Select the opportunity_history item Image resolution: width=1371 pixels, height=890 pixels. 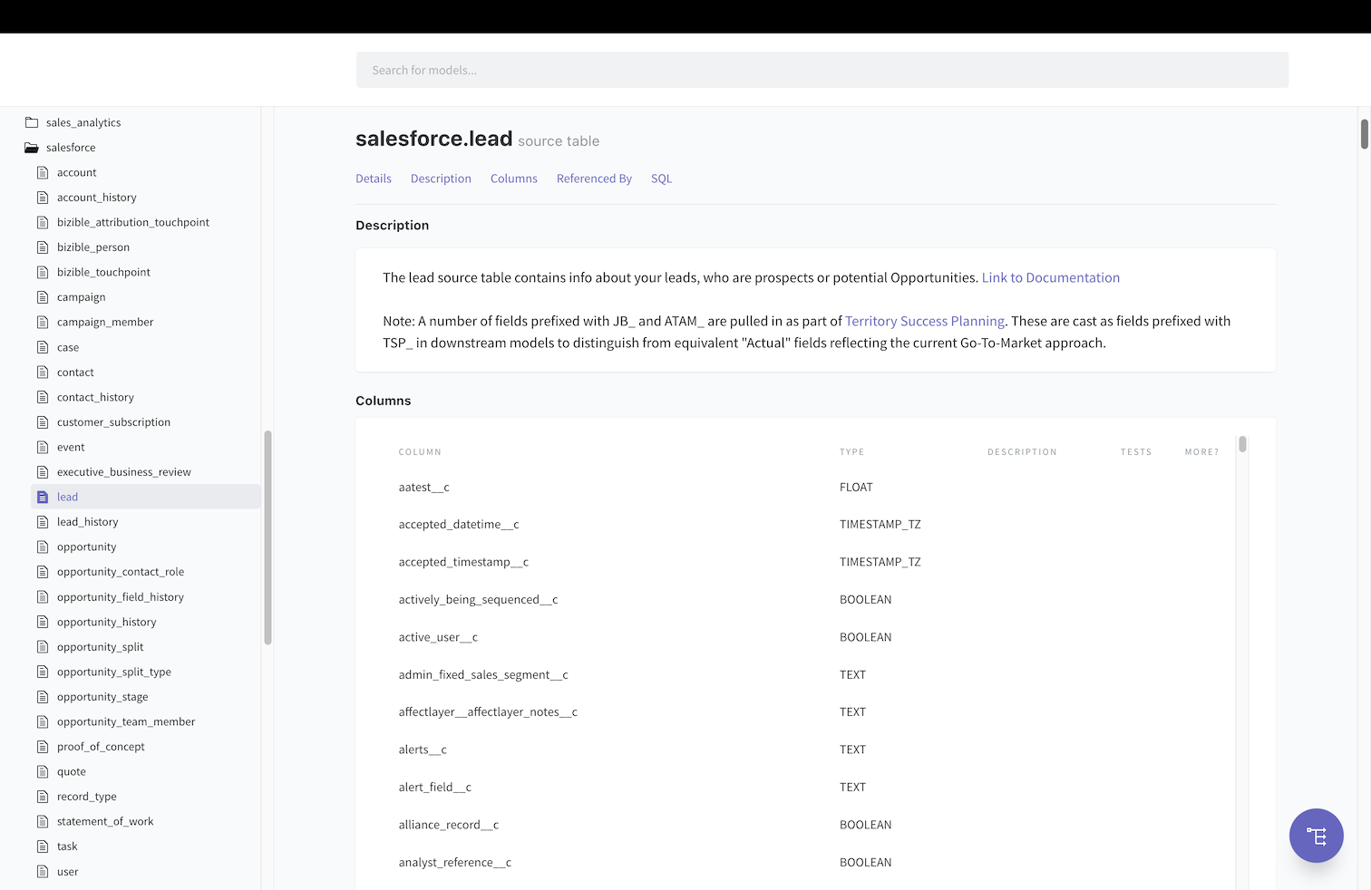[x=107, y=622]
